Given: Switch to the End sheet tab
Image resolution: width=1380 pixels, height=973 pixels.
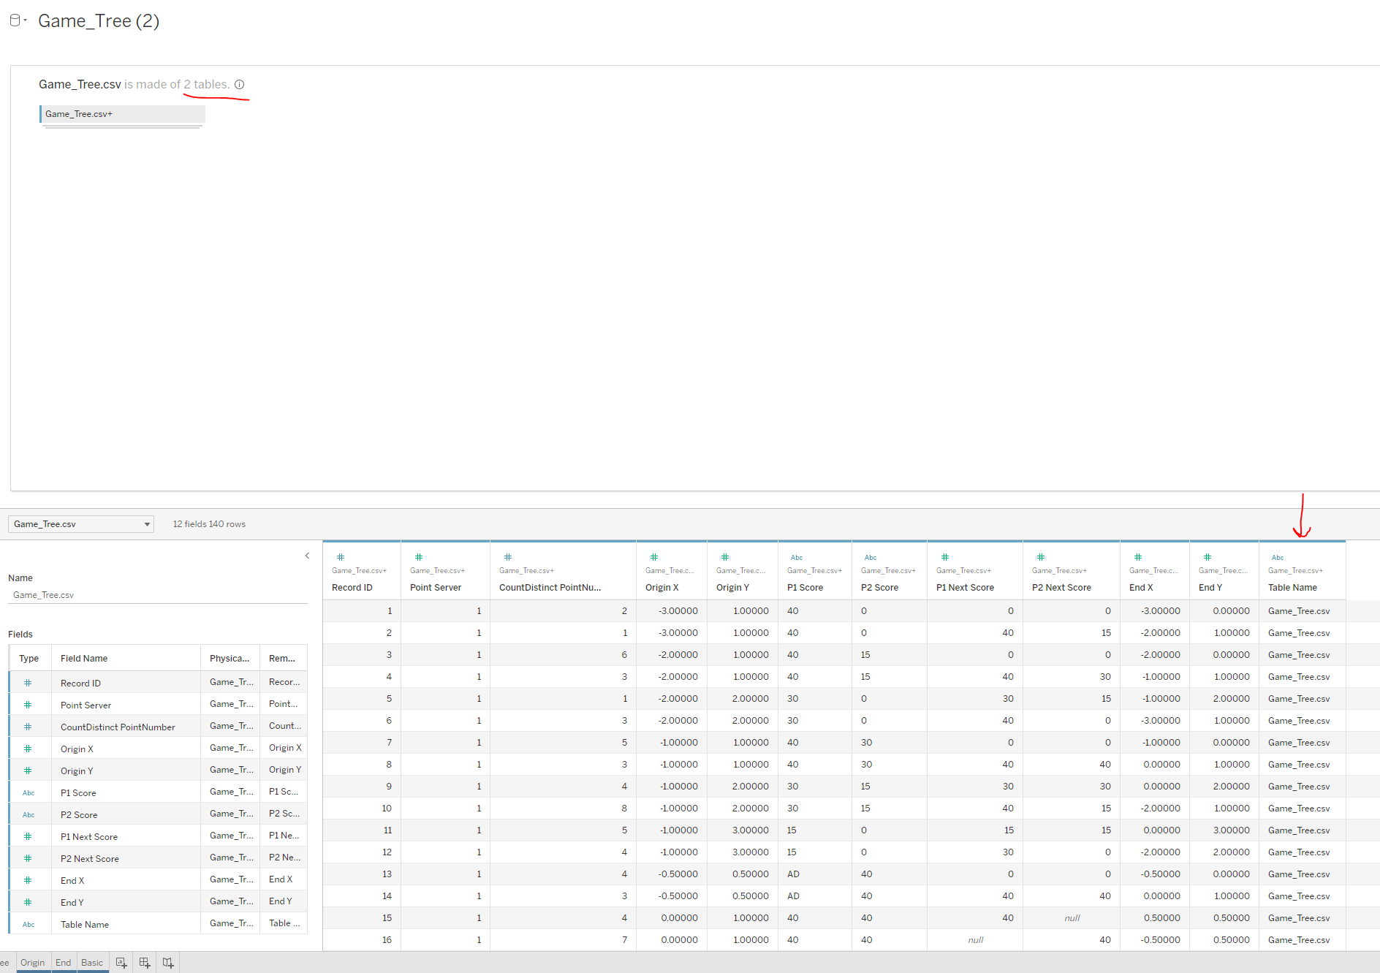Looking at the screenshot, I should [64, 963].
